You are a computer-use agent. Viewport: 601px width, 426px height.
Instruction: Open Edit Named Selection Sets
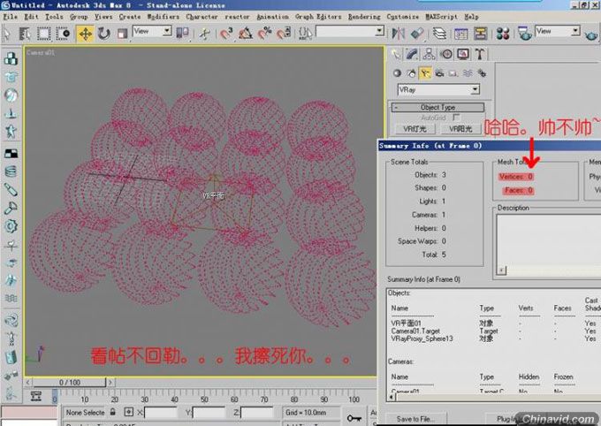pos(306,34)
